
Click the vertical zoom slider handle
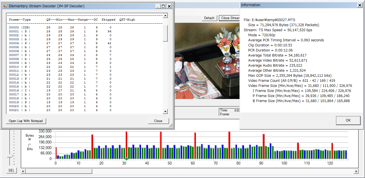click(10, 156)
